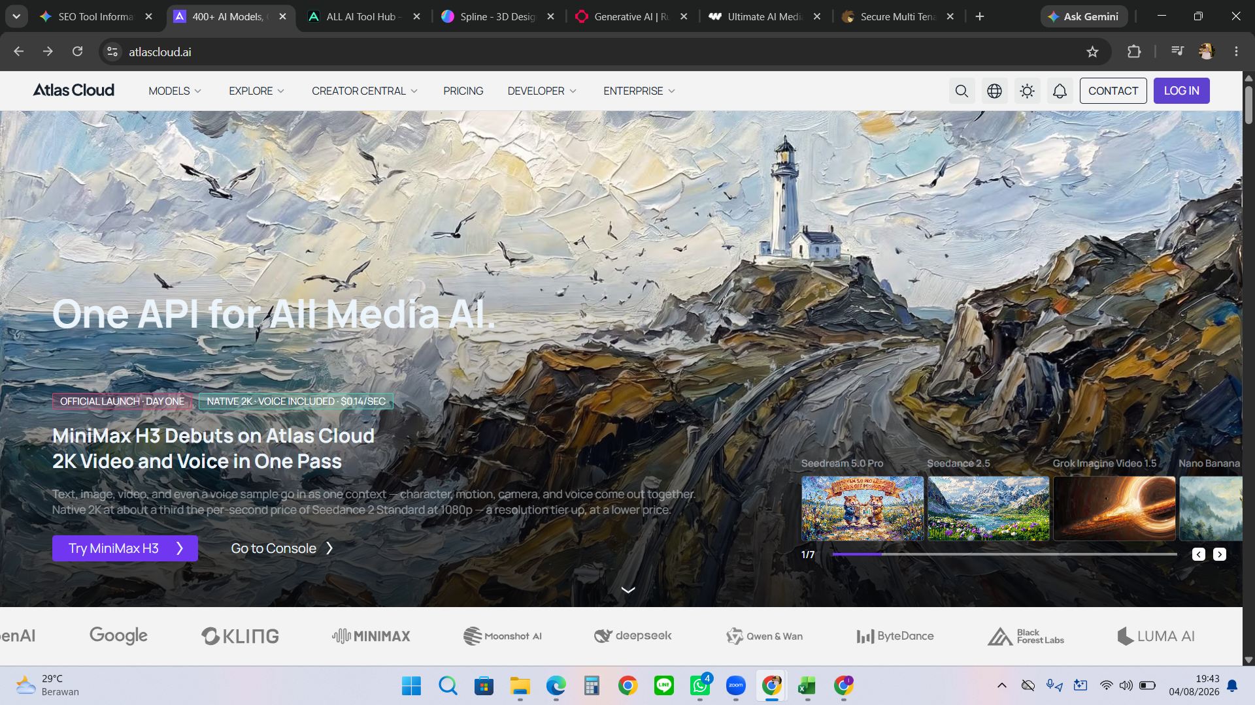Screen dimensions: 1255x705
Task: Click the scroll-down chevron below the hero
Action: tap(627, 590)
